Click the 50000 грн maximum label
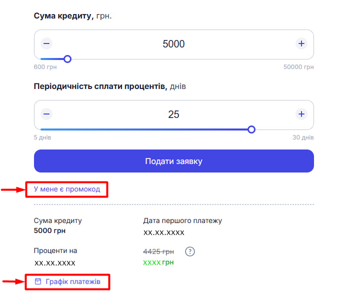The height and width of the screenshot is (295, 345). coord(298,67)
